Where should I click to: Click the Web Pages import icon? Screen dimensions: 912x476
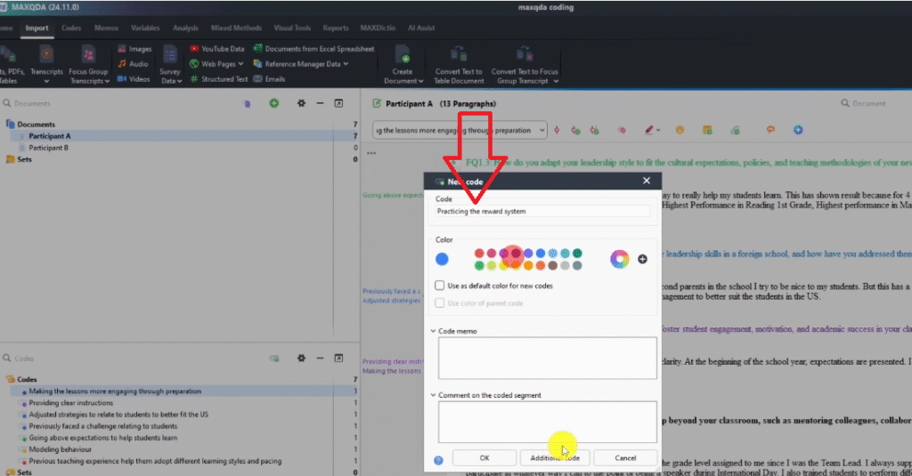click(x=194, y=64)
